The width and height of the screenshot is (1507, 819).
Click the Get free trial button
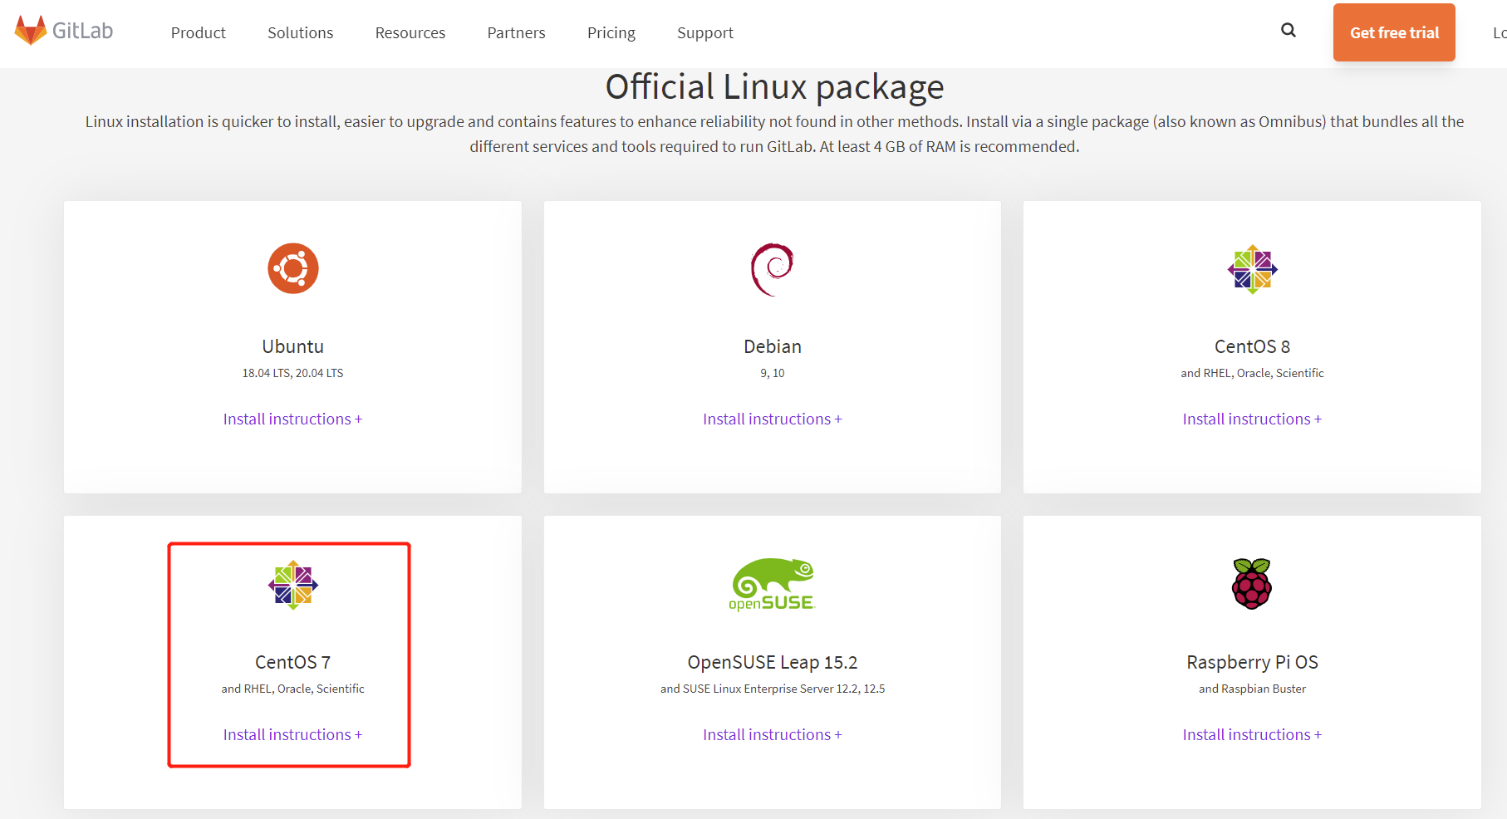pos(1394,32)
